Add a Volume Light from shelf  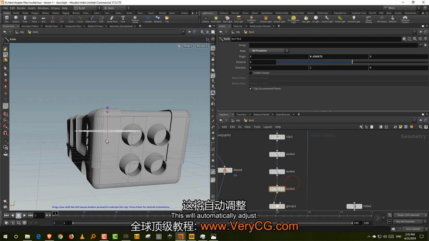point(266,19)
